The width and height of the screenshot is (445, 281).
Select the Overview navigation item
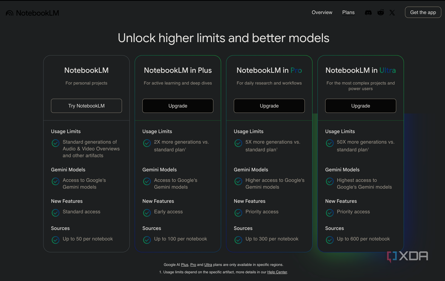(322, 12)
